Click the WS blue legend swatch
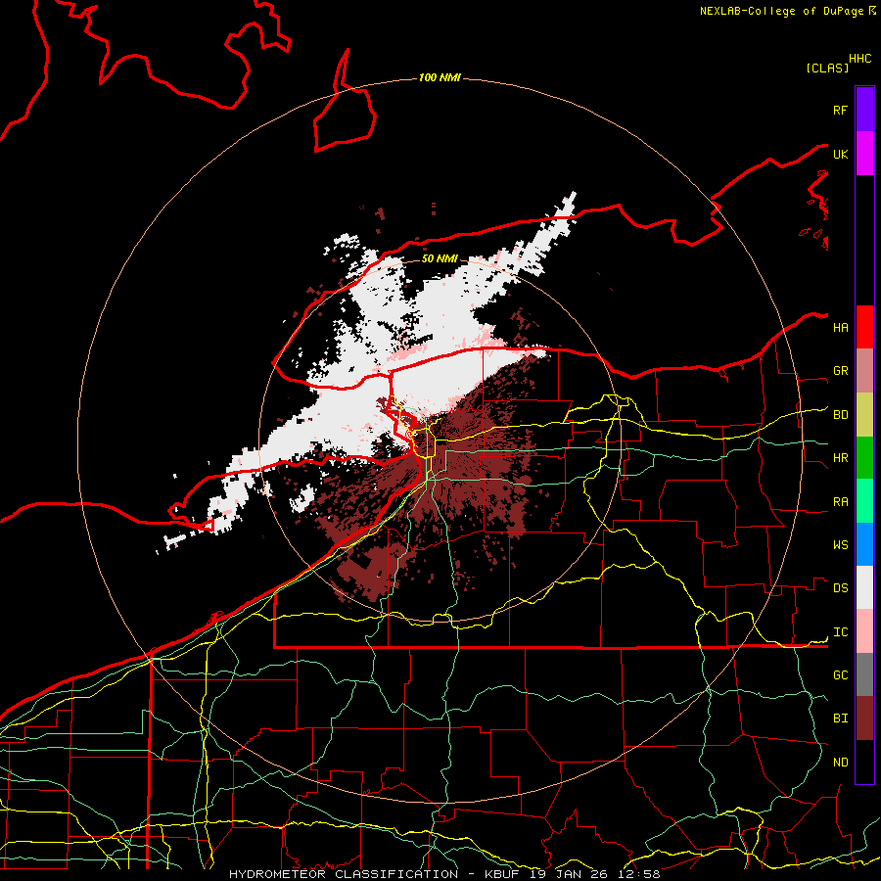Viewport: 881px width, 881px height. [x=864, y=544]
